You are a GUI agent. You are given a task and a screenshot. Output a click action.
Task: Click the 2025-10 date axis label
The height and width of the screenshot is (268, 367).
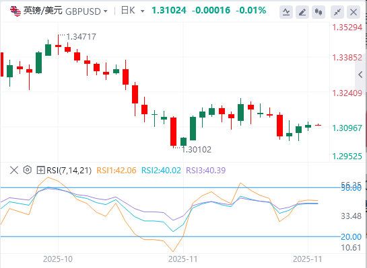click(x=58, y=259)
